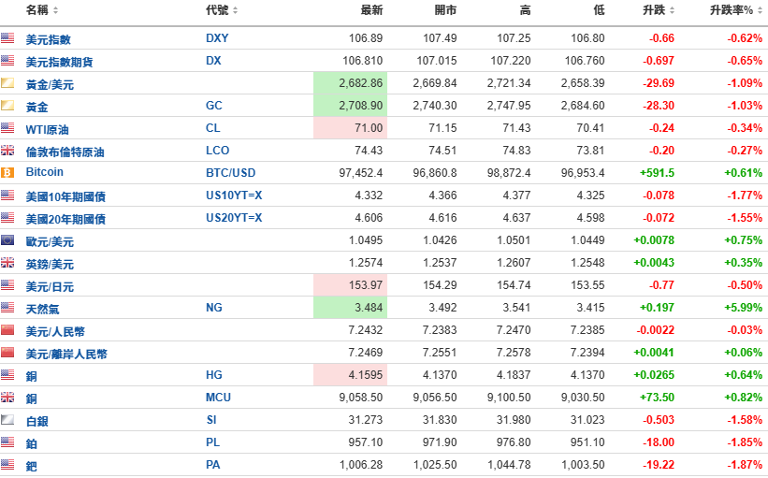Sort by the 代號 column arrows
The height and width of the screenshot is (478, 768).
(222, 9)
